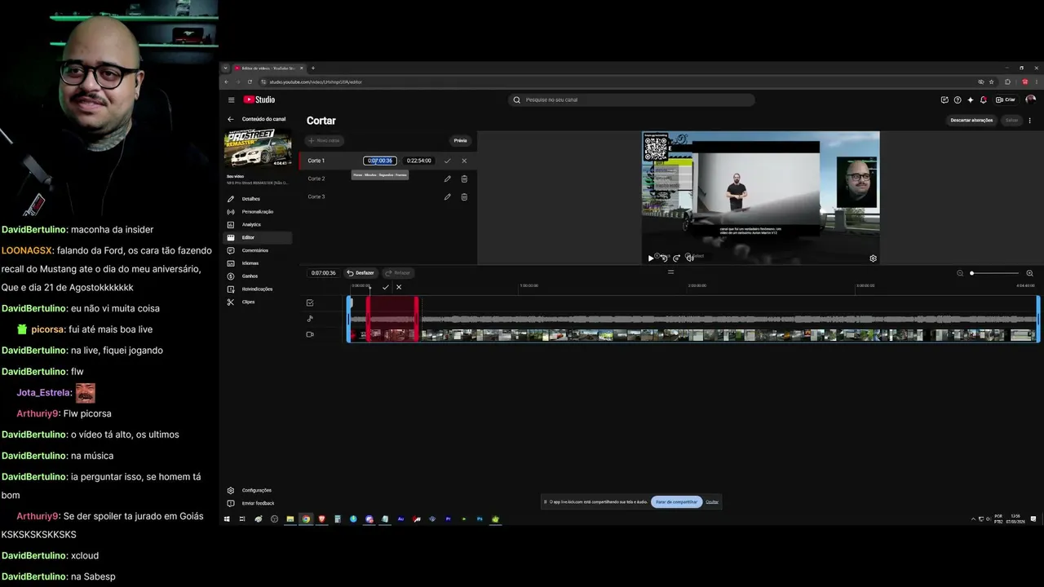Delete Corte 2 with the trash icon
This screenshot has width=1044, height=587.
(x=464, y=179)
